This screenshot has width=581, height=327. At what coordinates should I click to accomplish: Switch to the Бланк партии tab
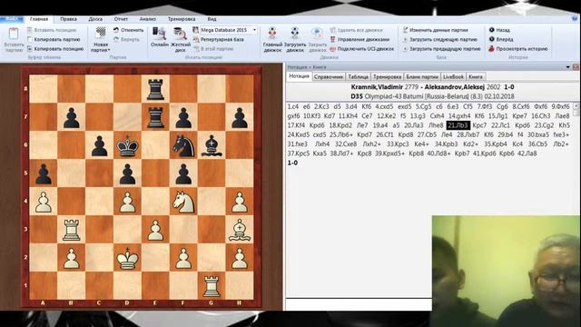pos(421,76)
